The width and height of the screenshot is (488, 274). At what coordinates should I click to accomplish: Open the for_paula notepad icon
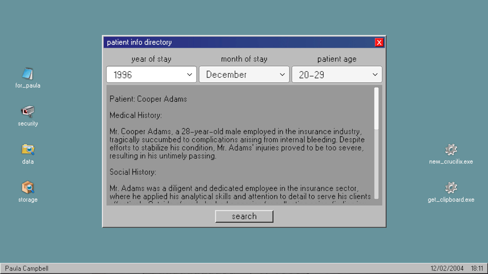pyautogui.click(x=28, y=74)
